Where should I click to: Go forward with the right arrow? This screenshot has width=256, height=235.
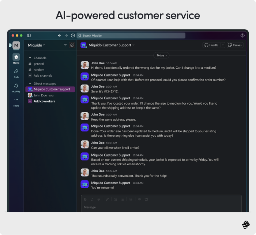pyautogui.click(x=66, y=35)
